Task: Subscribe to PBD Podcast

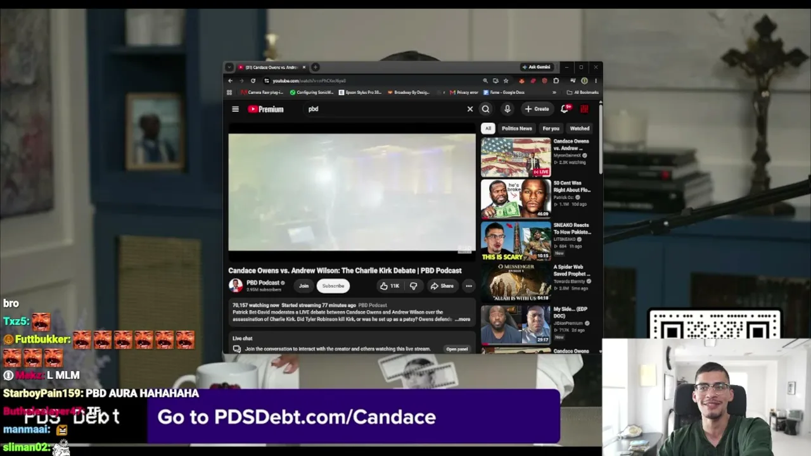Action: 333,286
